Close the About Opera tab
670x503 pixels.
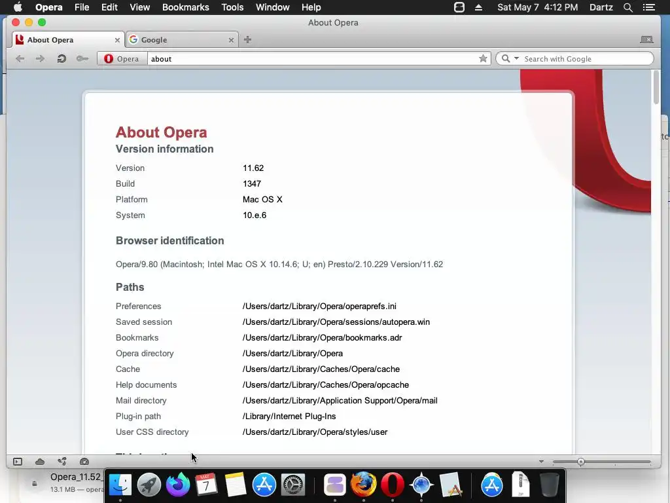coord(117,40)
